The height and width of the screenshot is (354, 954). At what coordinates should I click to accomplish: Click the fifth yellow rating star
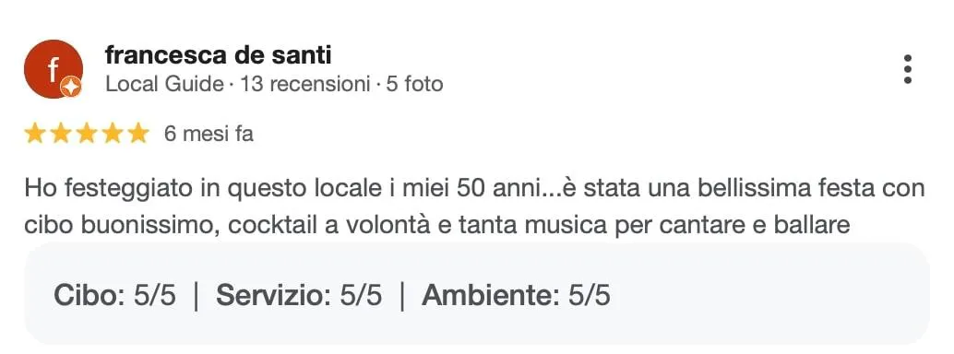tap(138, 133)
